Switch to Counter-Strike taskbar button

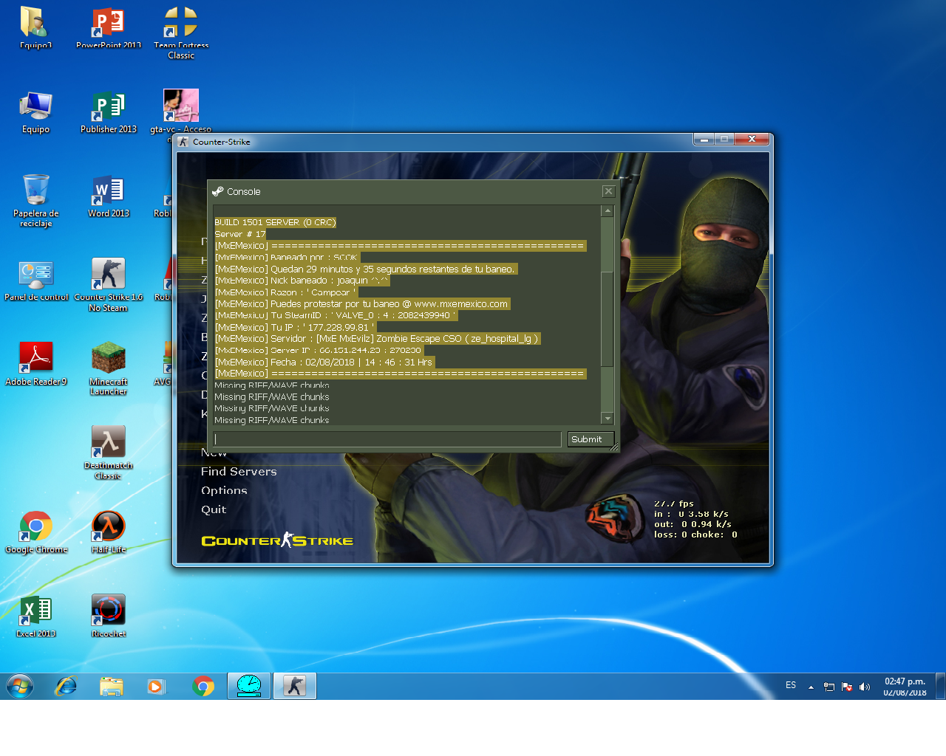pyautogui.click(x=295, y=686)
